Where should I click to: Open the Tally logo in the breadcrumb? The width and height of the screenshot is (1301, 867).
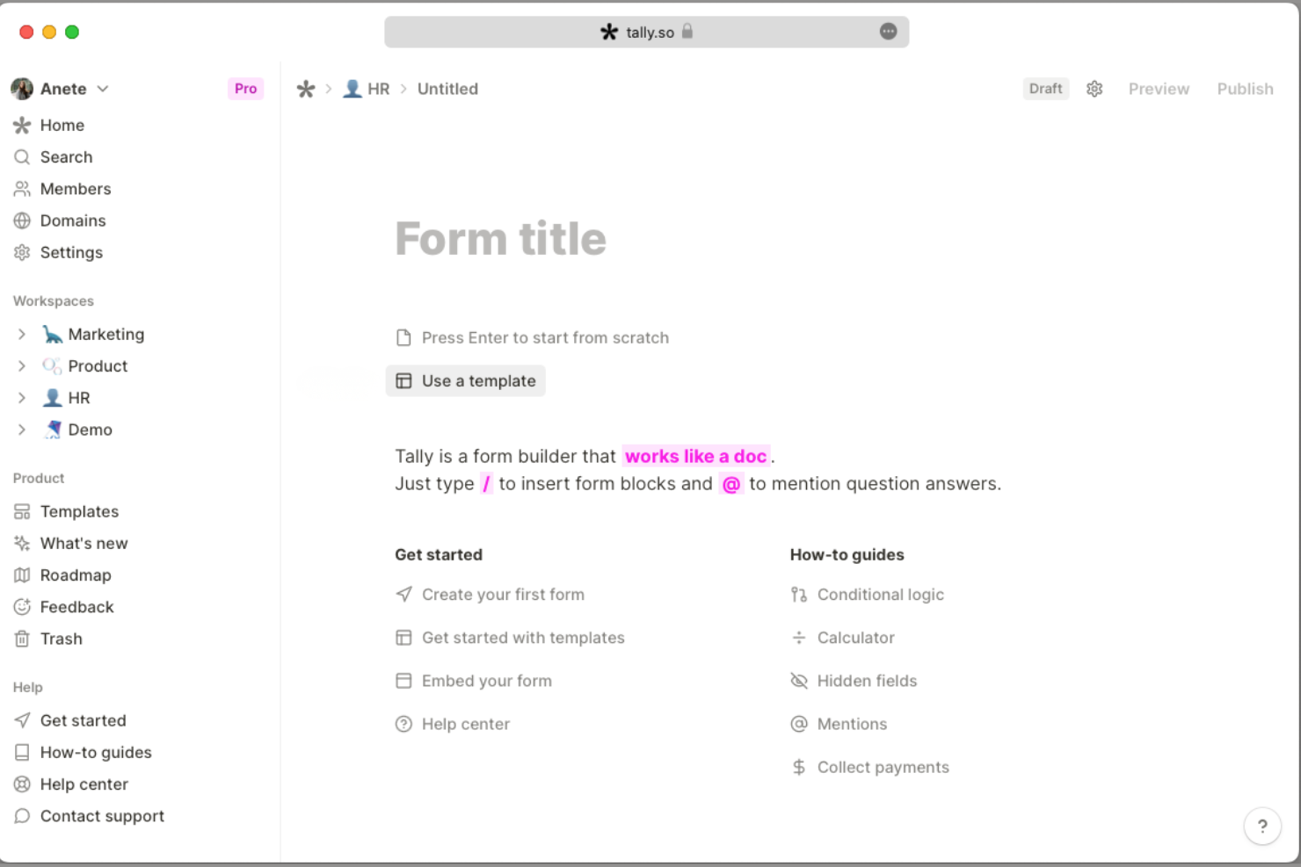tap(305, 89)
